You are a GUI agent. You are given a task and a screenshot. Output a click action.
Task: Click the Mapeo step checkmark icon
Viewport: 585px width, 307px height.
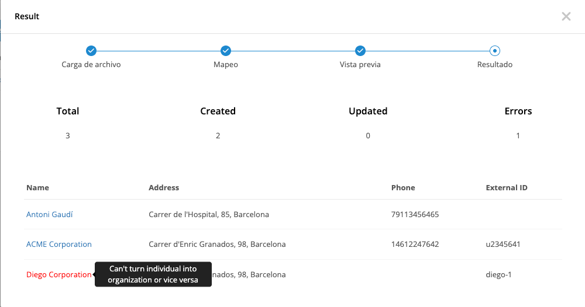tap(226, 51)
